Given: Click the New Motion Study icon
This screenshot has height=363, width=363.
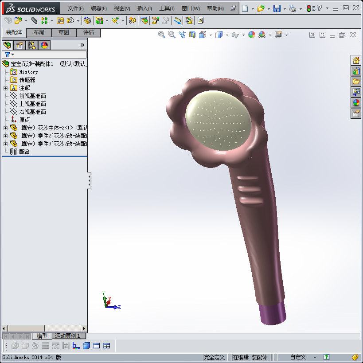Looking at the screenshot, I should click(x=133, y=20).
